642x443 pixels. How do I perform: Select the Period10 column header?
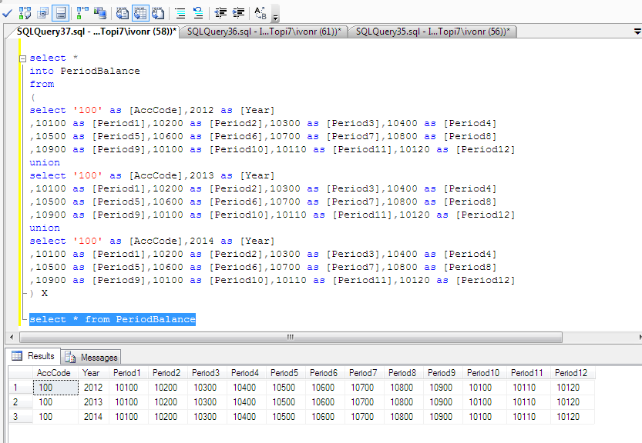coord(486,373)
